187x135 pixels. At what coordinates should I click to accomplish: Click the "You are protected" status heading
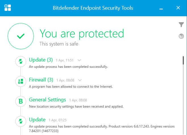tap(82, 34)
